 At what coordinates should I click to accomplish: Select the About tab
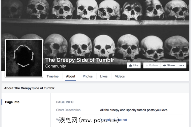(x=70, y=76)
